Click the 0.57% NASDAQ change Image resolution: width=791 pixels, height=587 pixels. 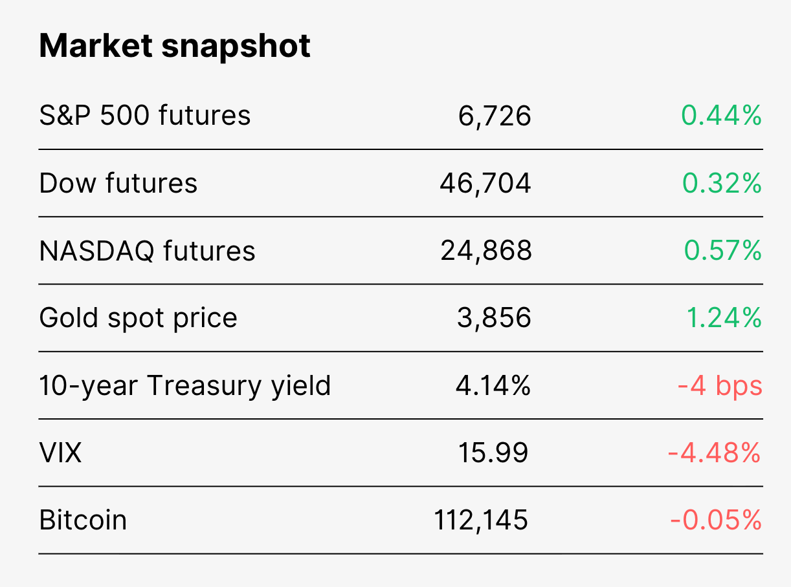point(722,250)
